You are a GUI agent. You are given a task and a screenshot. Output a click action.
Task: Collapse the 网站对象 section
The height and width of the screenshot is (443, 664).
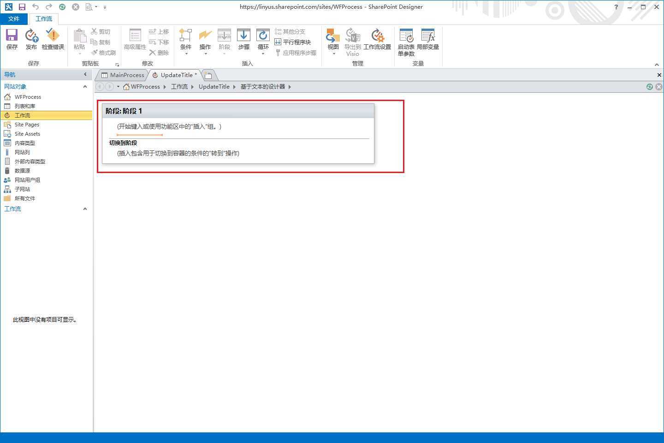click(85, 87)
